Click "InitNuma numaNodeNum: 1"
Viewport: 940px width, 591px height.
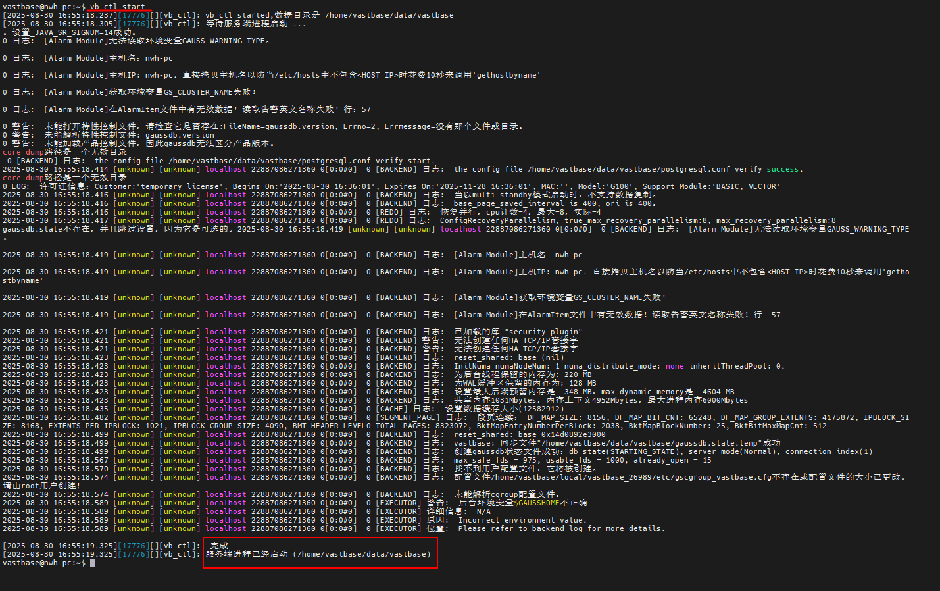(x=507, y=366)
